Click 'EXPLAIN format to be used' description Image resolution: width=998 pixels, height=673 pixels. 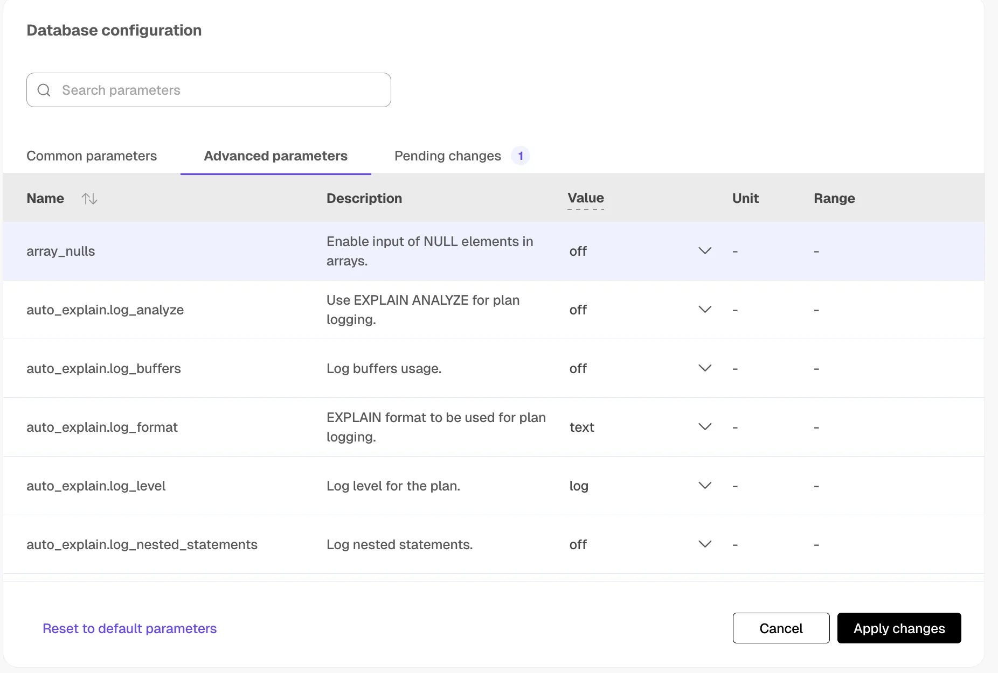coord(436,427)
